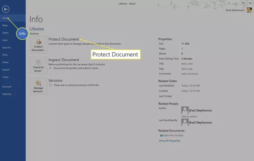Click the Last Modified By avatar icon
The height and width of the screenshot is (161, 254).
coord(185,122)
